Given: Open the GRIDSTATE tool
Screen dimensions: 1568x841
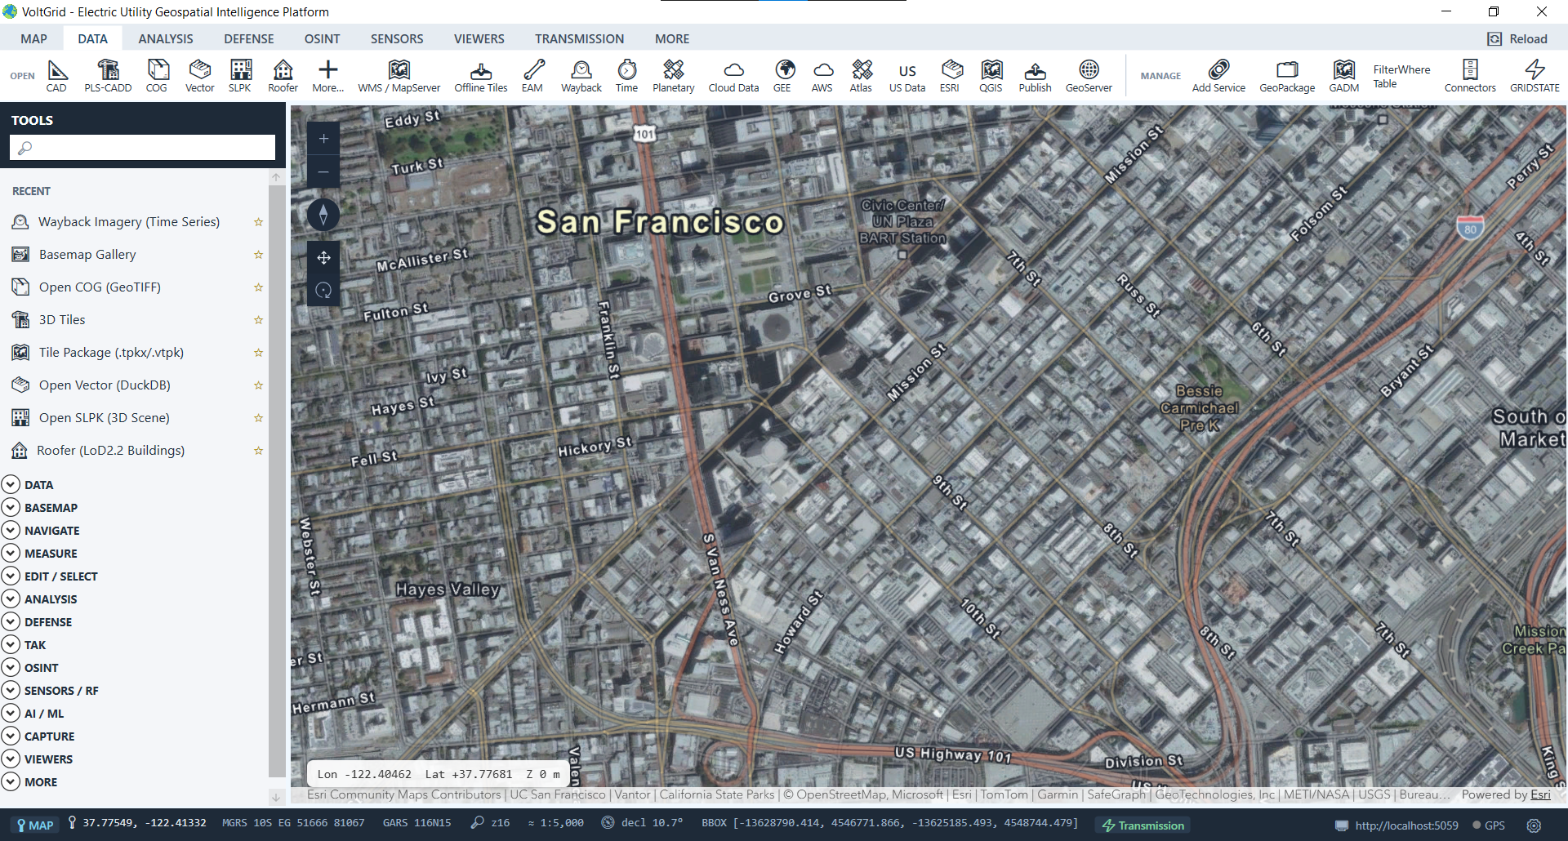Looking at the screenshot, I should tap(1535, 76).
